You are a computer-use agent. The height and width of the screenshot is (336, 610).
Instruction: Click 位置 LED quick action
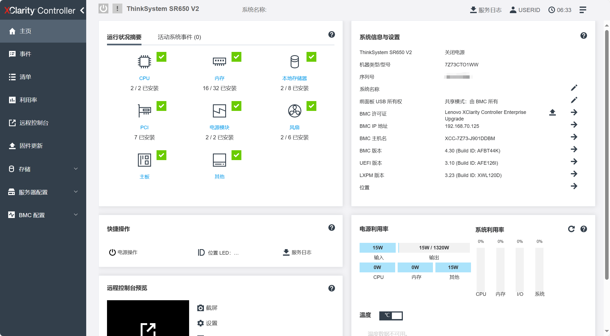click(x=218, y=252)
